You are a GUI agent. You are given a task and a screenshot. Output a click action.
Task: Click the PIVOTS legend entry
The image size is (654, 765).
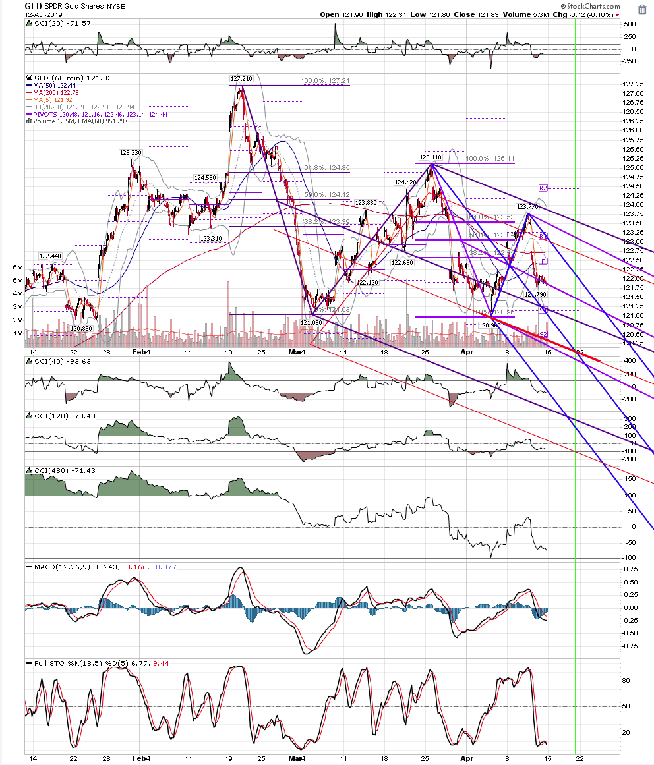[x=97, y=114]
